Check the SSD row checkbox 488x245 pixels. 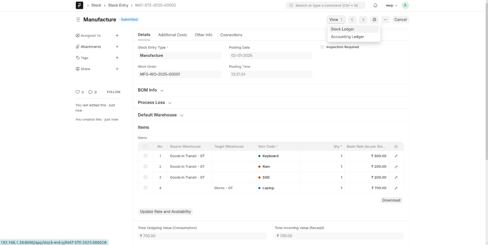point(145,177)
